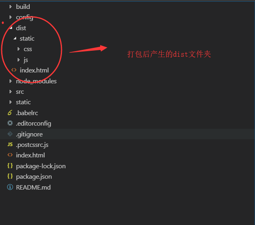Click the dist index.html HTML icon

coord(14,70)
